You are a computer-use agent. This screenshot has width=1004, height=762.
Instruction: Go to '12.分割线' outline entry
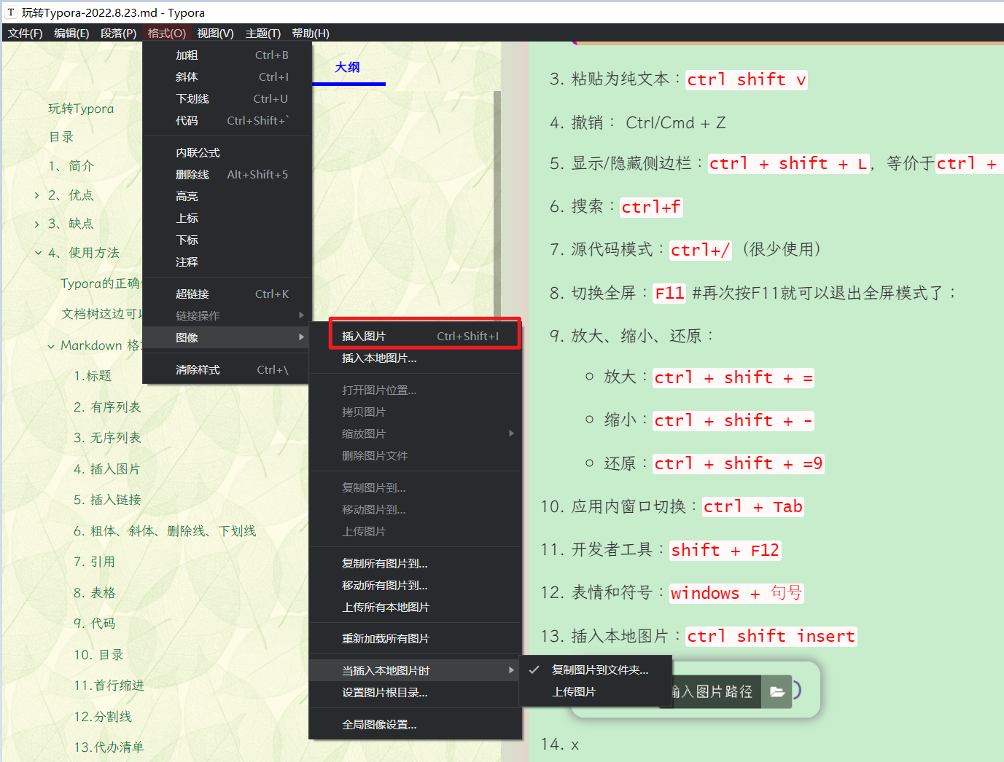103,717
